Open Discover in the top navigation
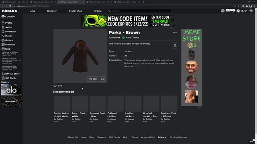Image resolution: width=257 pixels, height=144 pixels. point(52,11)
